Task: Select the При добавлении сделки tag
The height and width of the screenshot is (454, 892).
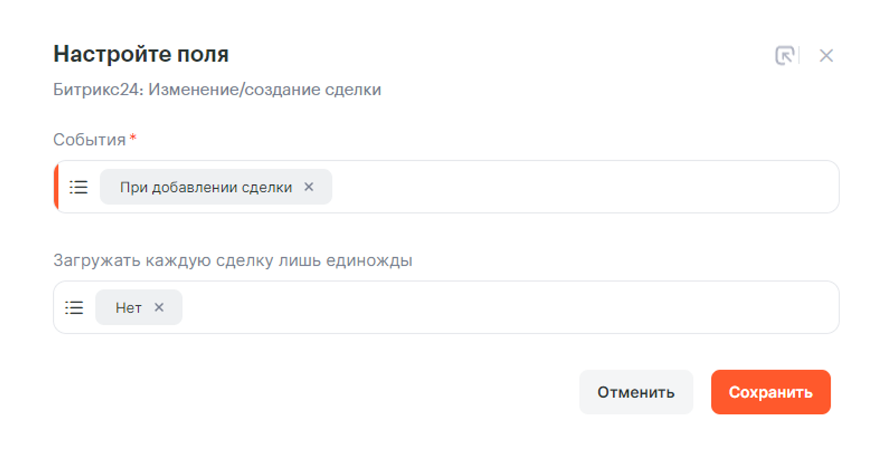Action: [x=206, y=187]
